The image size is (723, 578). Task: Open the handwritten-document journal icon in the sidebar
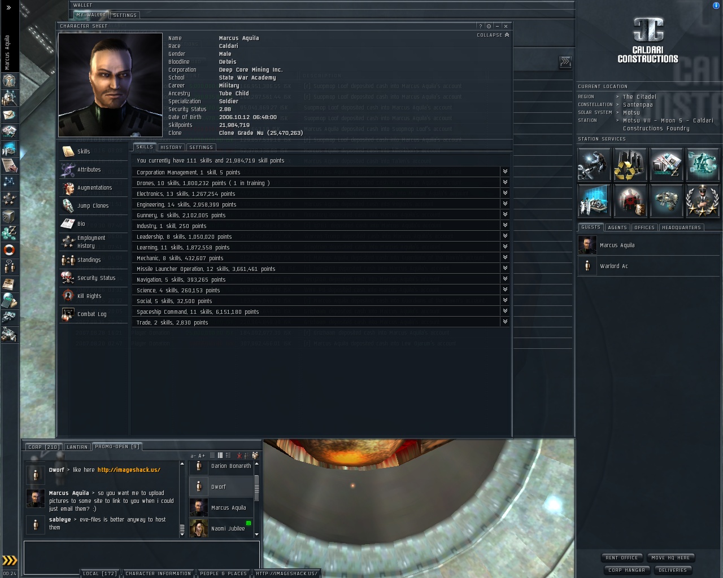pos(10,165)
